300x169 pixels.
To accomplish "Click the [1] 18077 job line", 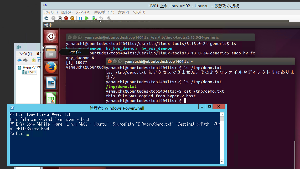I will click(x=76, y=63).
